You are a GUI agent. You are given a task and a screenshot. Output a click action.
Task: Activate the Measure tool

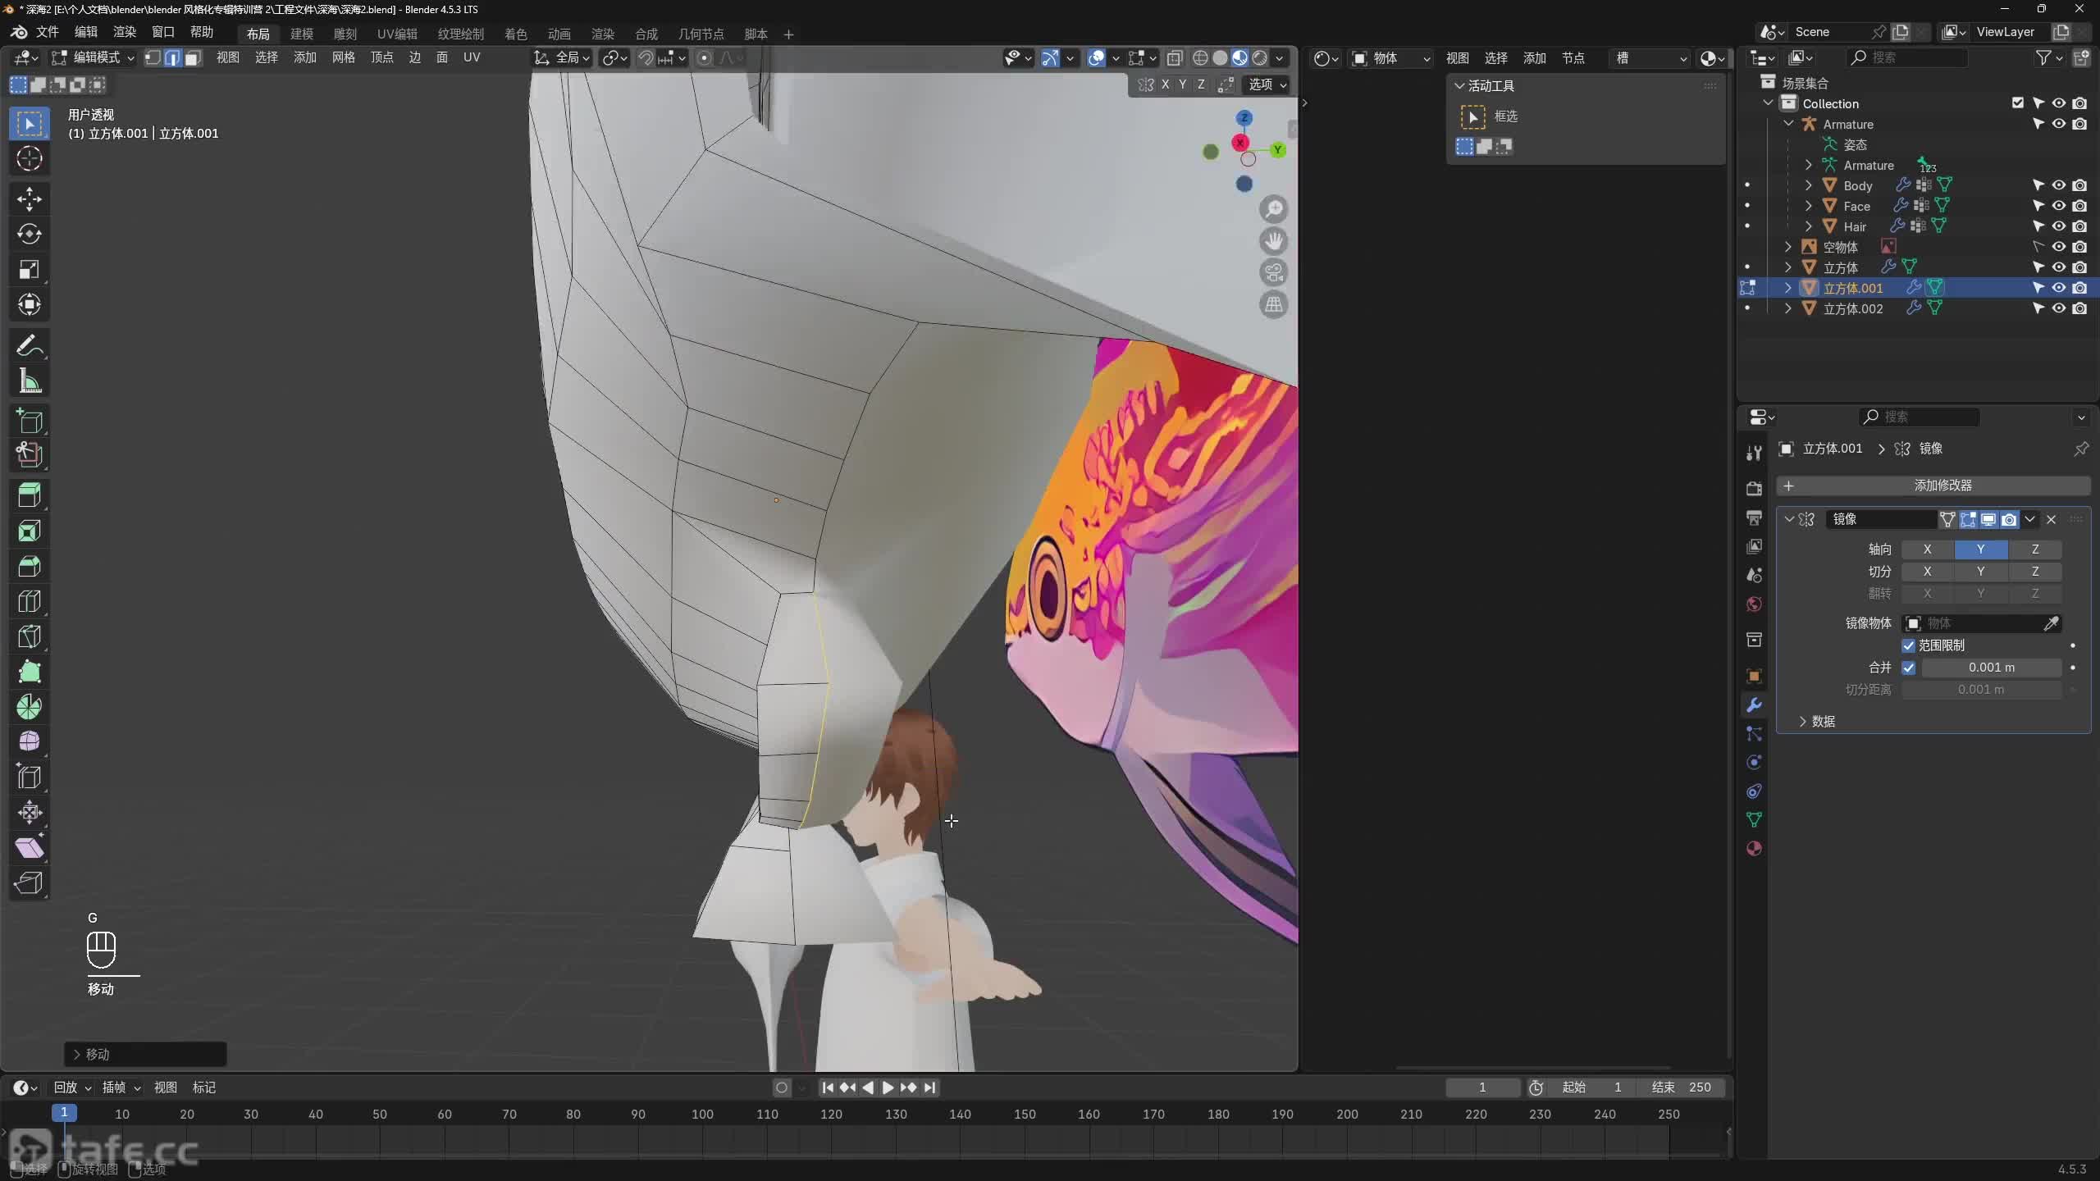[x=30, y=381]
